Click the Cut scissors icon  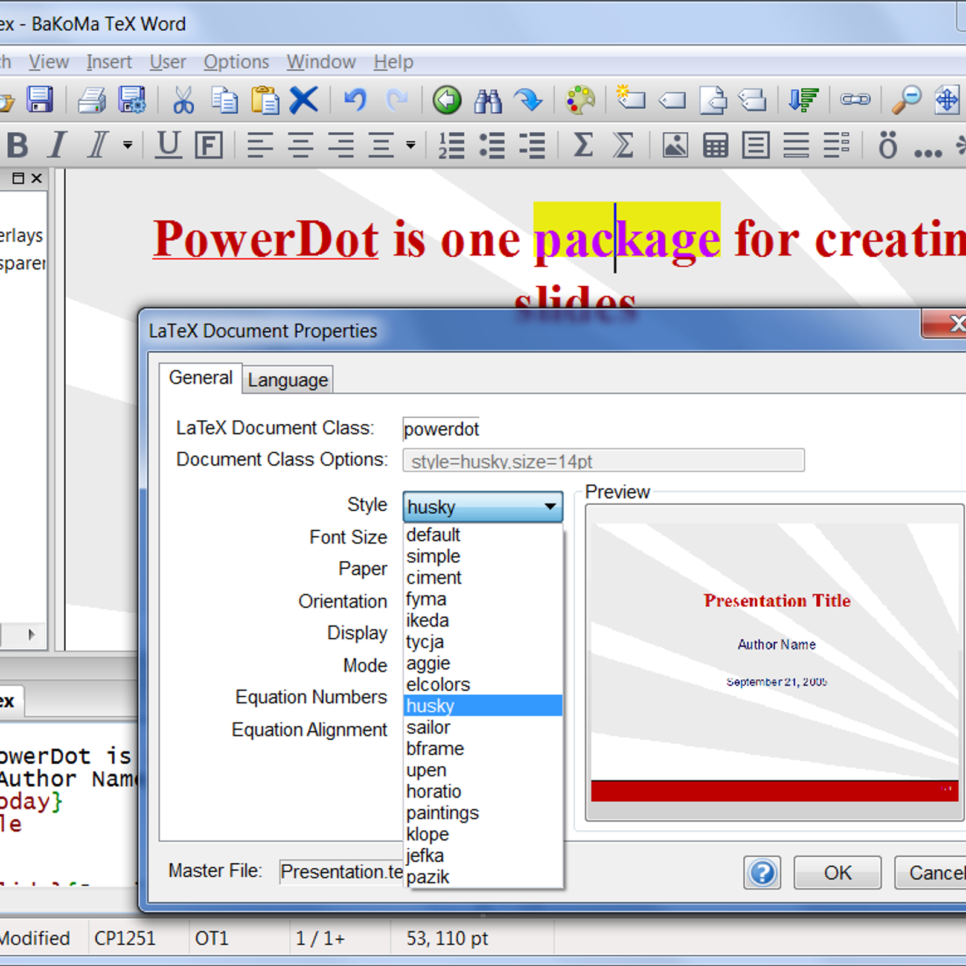(x=184, y=100)
